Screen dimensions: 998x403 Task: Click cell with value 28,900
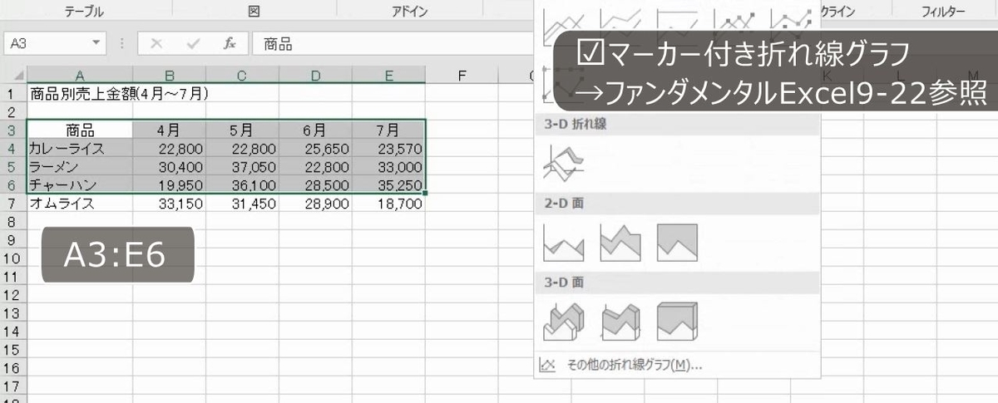pos(315,203)
